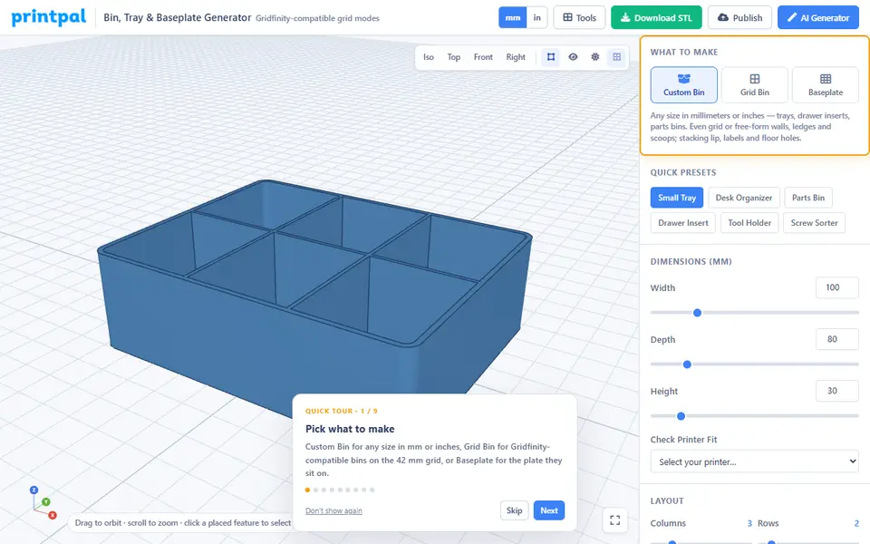
Task: Open the AI Generator
Action: coord(817,18)
